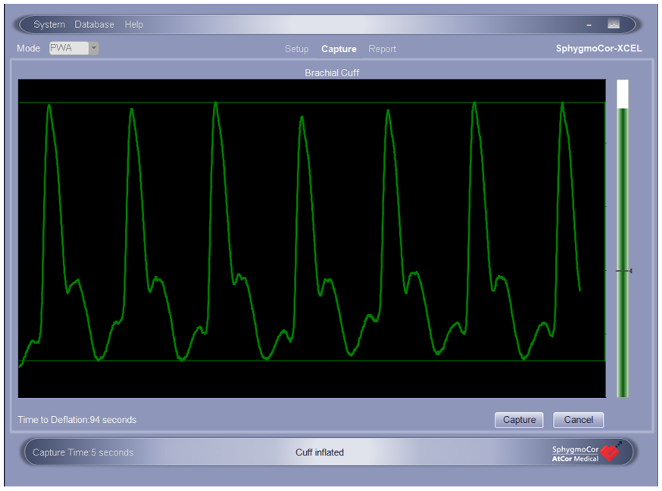The image size is (662, 491).
Task: Select the Capture tab
Action: [339, 49]
